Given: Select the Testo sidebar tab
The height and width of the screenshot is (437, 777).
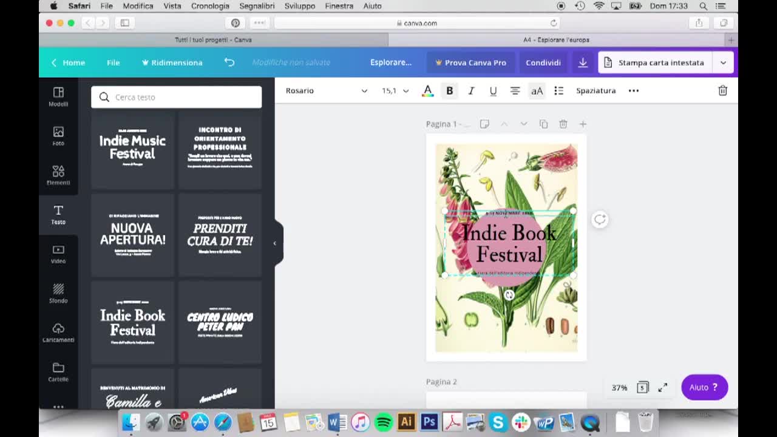Looking at the screenshot, I should click(58, 215).
